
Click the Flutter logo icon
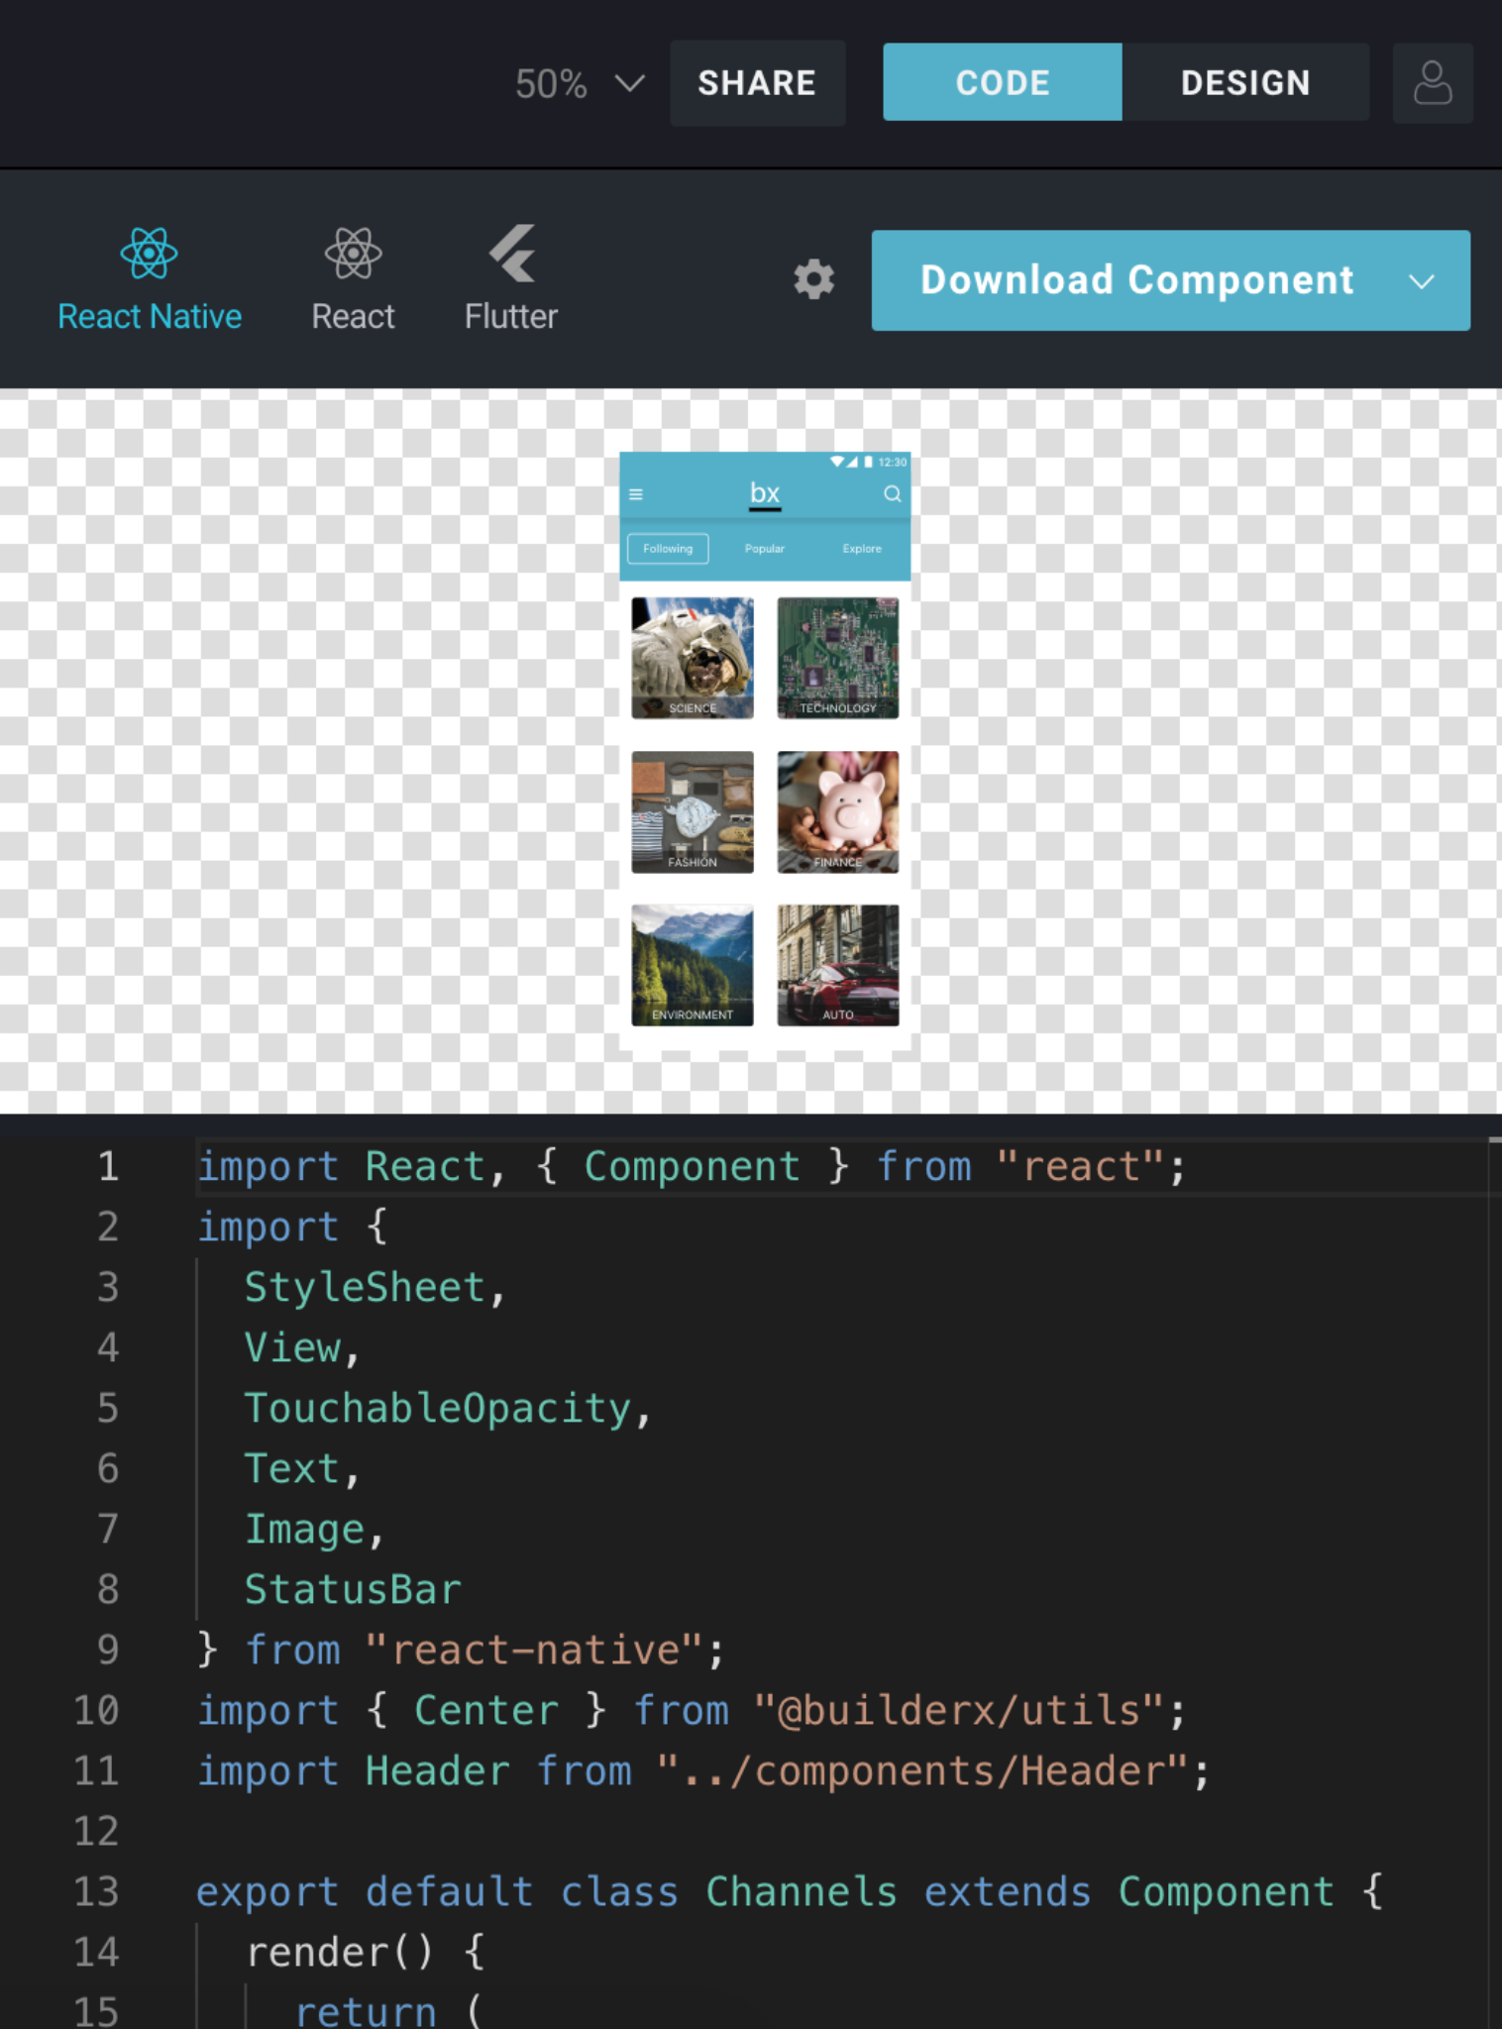[x=512, y=253]
